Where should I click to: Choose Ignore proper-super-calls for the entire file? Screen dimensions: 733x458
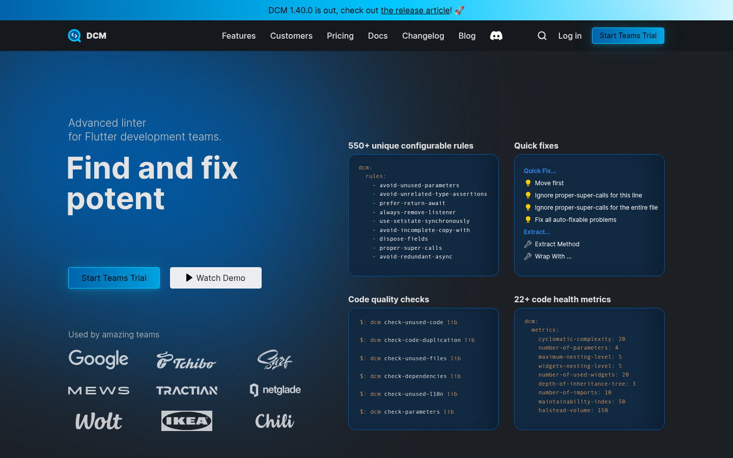point(597,208)
